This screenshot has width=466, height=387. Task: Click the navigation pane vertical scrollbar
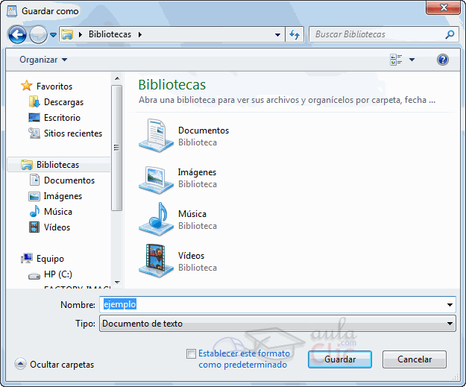(x=116, y=149)
